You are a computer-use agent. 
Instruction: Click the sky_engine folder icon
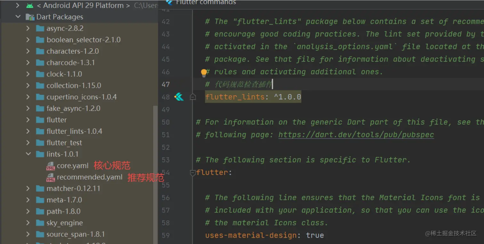(x=40, y=223)
